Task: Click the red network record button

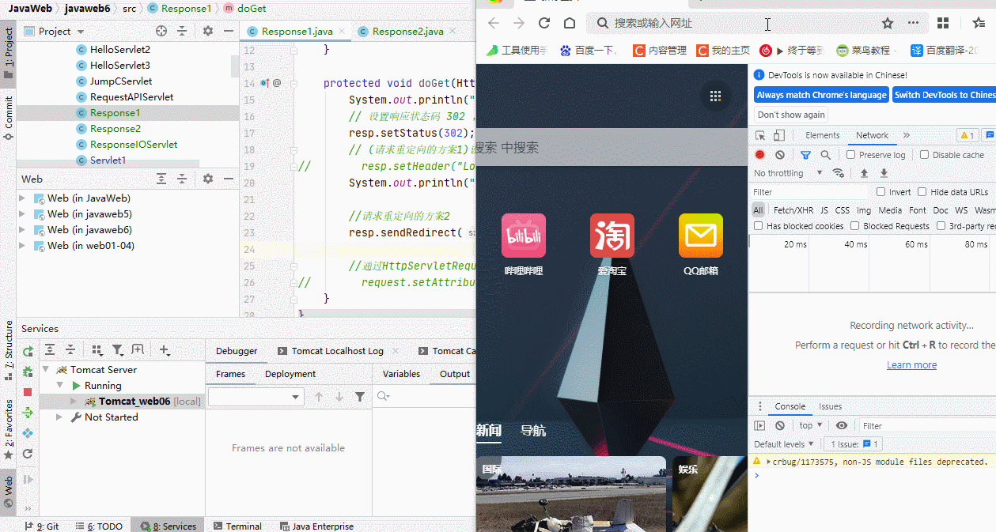Action: [x=760, y=155]
